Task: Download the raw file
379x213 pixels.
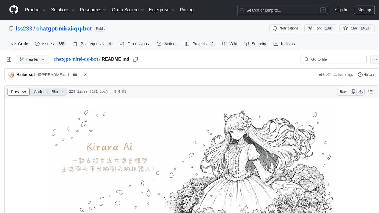Action: click(x=361, y=92)
